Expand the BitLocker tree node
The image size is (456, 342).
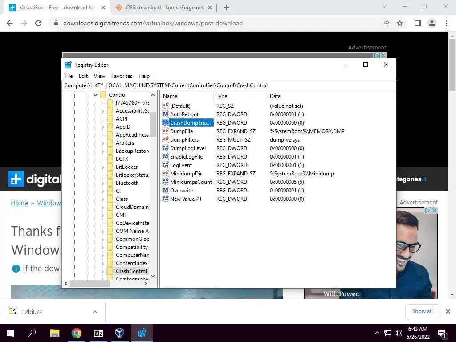(103, 167)
